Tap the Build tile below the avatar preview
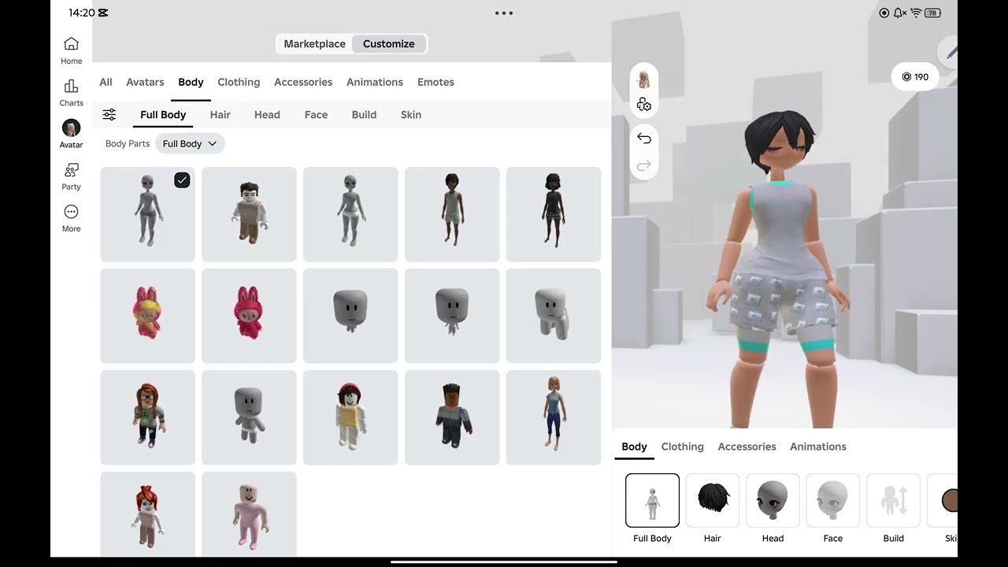Image resolution: width=1008 pixels, height=567 pixels. coord(893,501)
